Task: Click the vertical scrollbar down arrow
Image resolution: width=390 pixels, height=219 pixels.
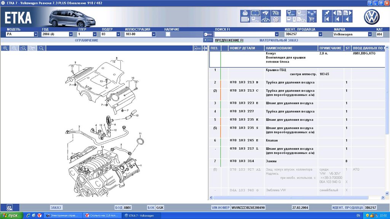Action: click(x=387, y=193)
